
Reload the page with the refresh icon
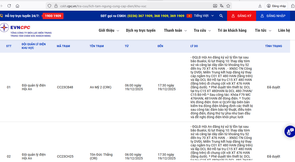(x=9, y=6)
